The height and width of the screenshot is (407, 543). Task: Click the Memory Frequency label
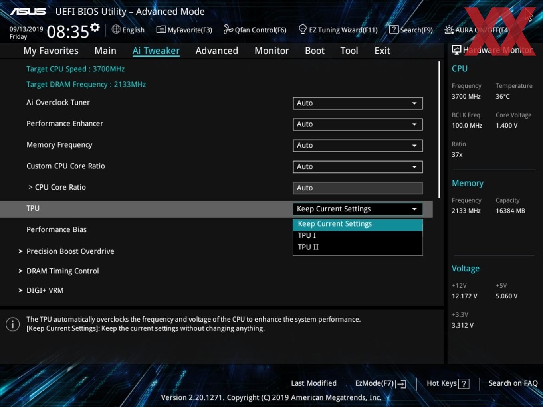59,145
